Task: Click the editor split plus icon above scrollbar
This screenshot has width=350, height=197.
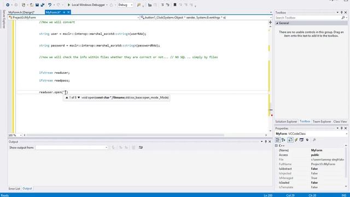Action: point(270,22)
